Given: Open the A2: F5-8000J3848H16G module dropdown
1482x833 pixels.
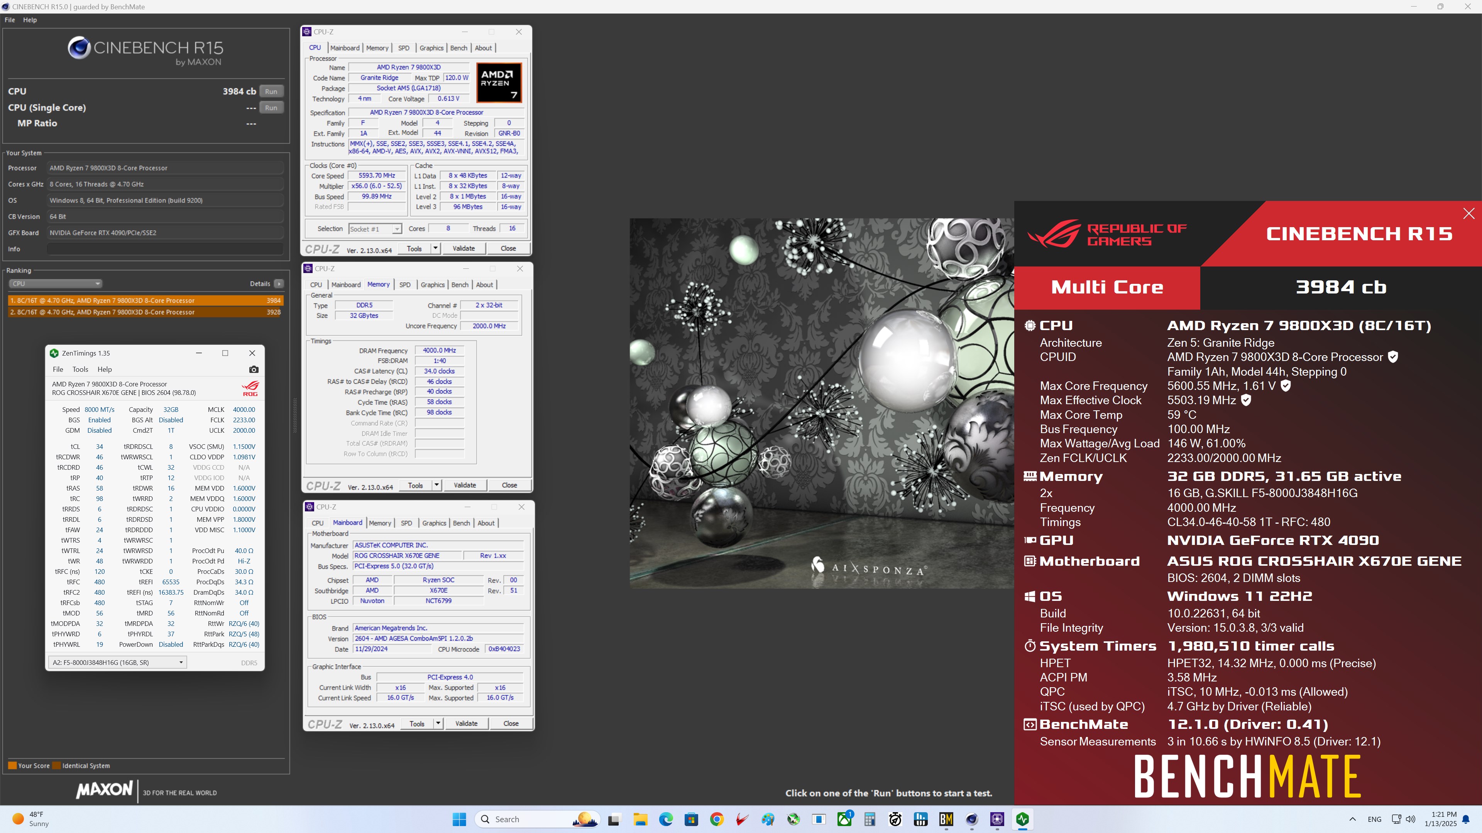Looking at the screenshot, I should (117, 662).
